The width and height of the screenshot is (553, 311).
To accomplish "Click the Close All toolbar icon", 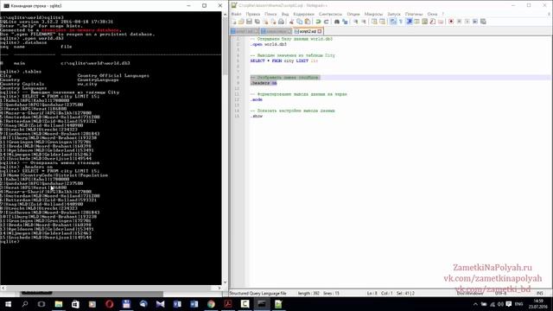I will [273, 22].
